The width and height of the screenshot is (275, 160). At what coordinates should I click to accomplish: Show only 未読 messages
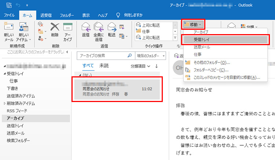tap(104, 66)
